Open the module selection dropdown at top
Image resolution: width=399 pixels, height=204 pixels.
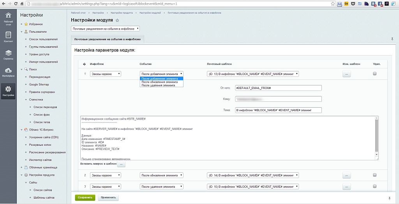click(x=105, y=29)
